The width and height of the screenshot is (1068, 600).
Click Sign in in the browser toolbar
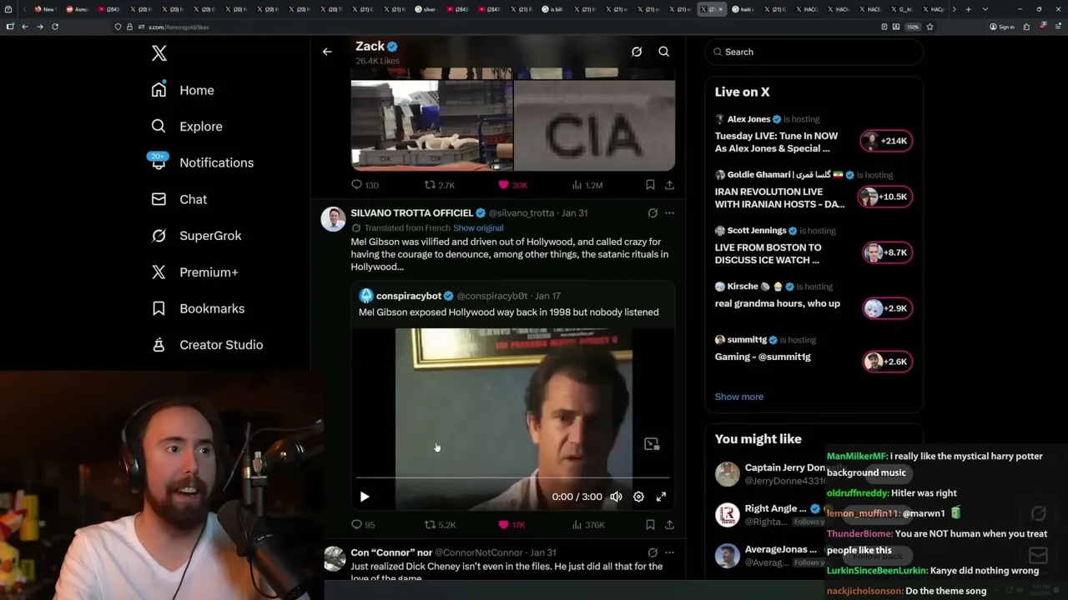point(1002,27)
